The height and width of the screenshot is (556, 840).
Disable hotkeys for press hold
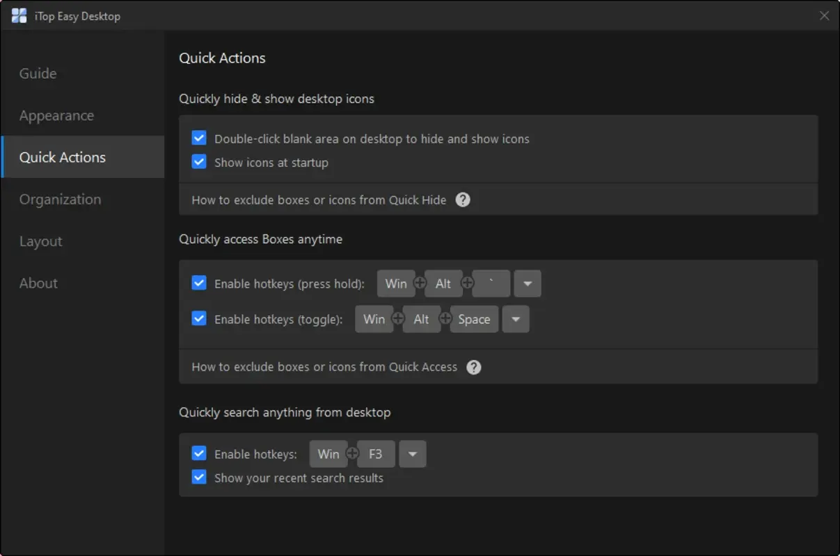click(x=199, y=283)
